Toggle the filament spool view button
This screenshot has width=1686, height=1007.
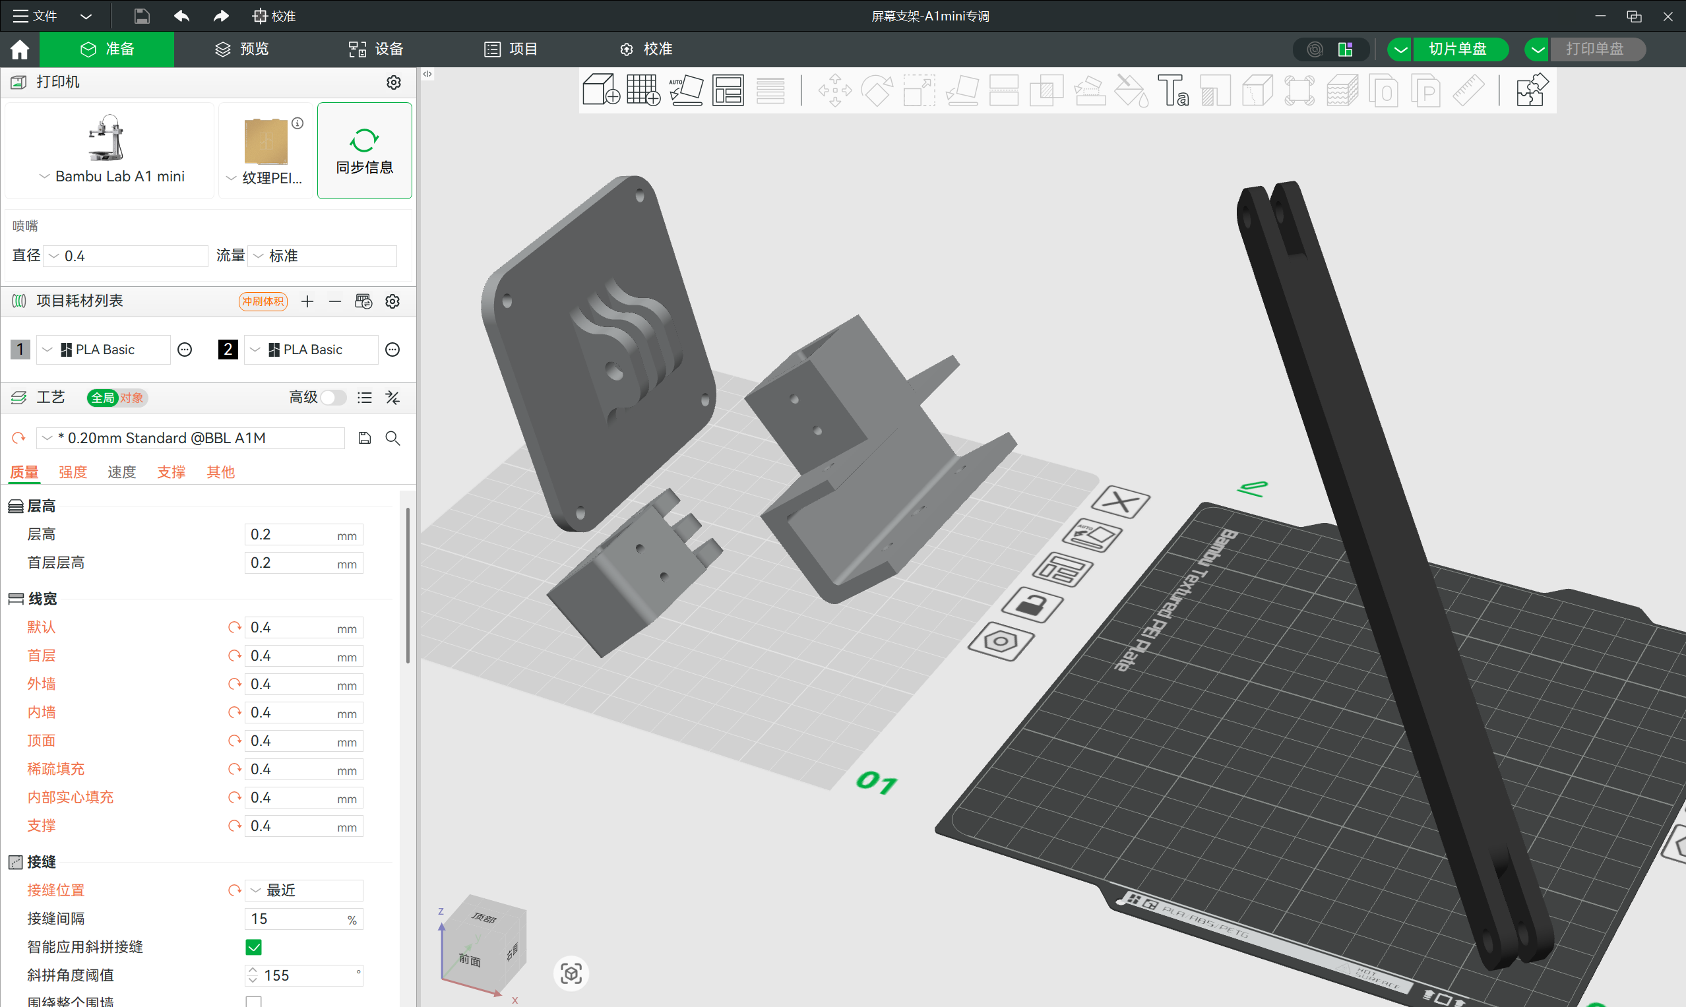1315,49
